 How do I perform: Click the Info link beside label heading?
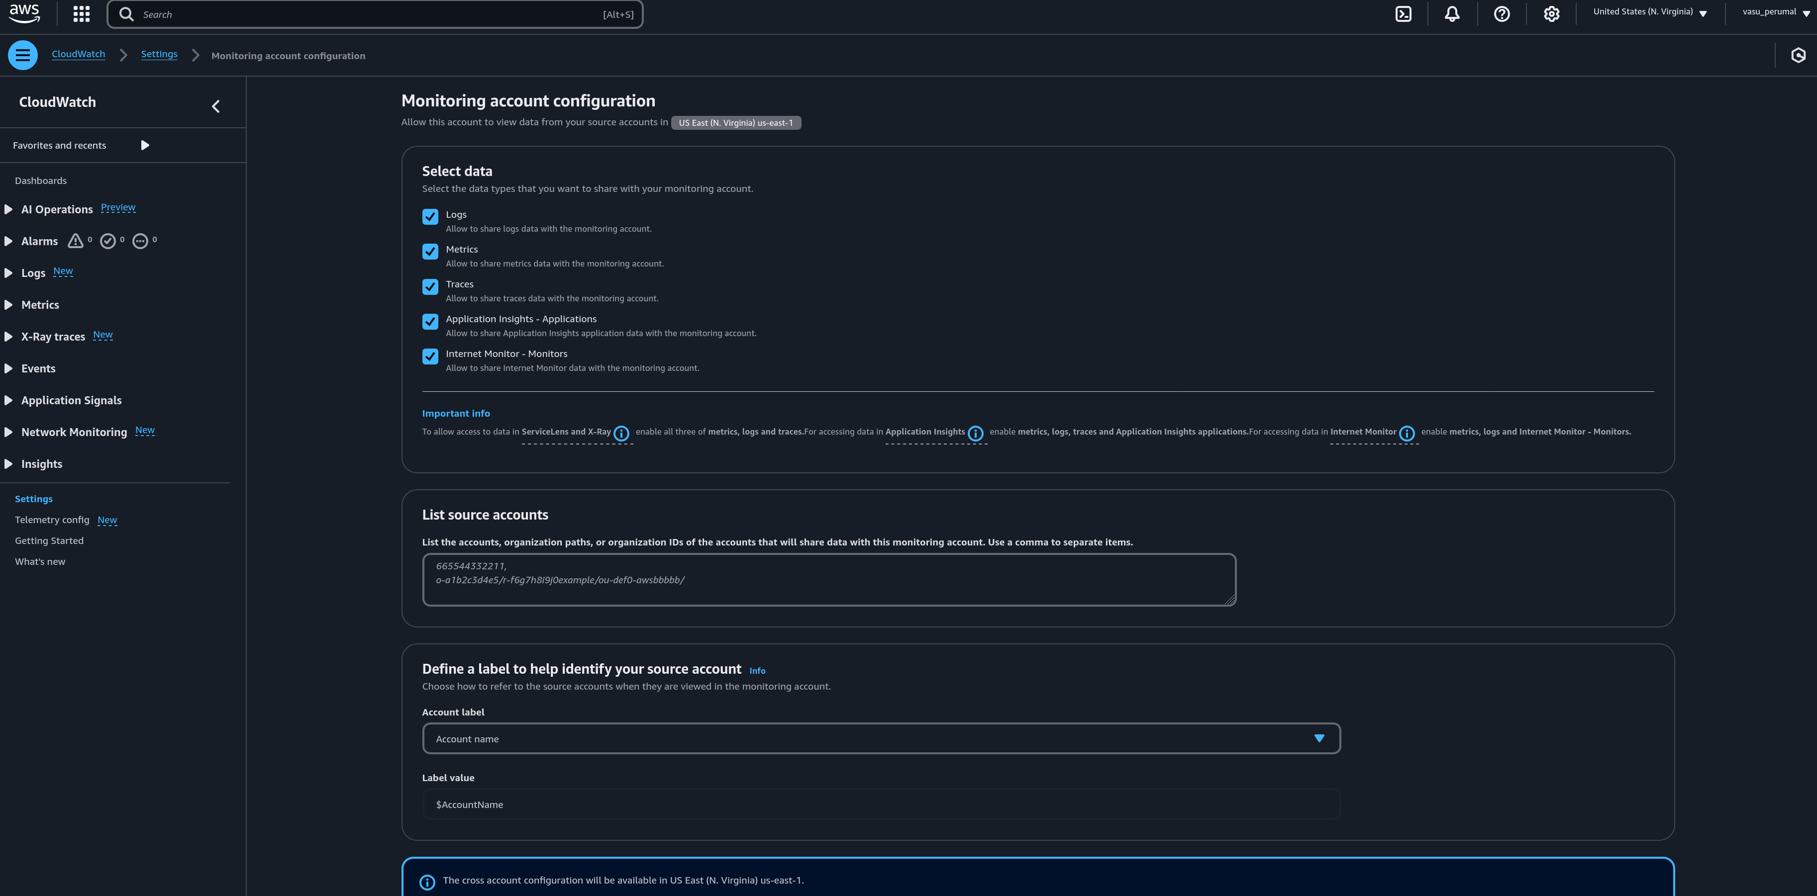pos(757,671)
